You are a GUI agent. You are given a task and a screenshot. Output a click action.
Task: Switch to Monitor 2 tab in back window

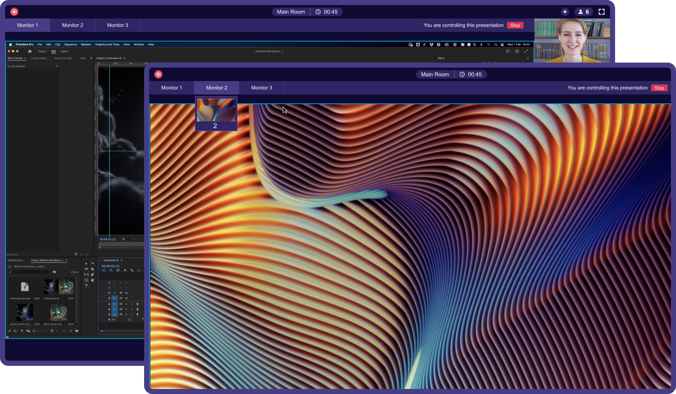point(73,25)
